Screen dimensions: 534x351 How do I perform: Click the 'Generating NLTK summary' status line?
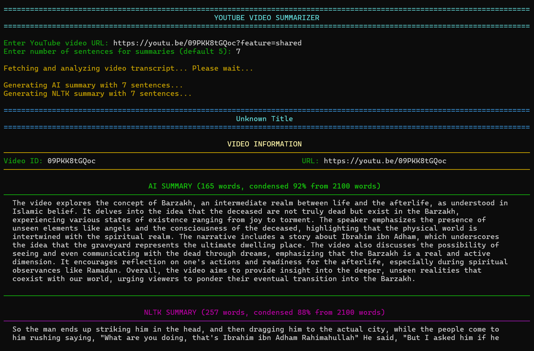(x=98, y=94)
